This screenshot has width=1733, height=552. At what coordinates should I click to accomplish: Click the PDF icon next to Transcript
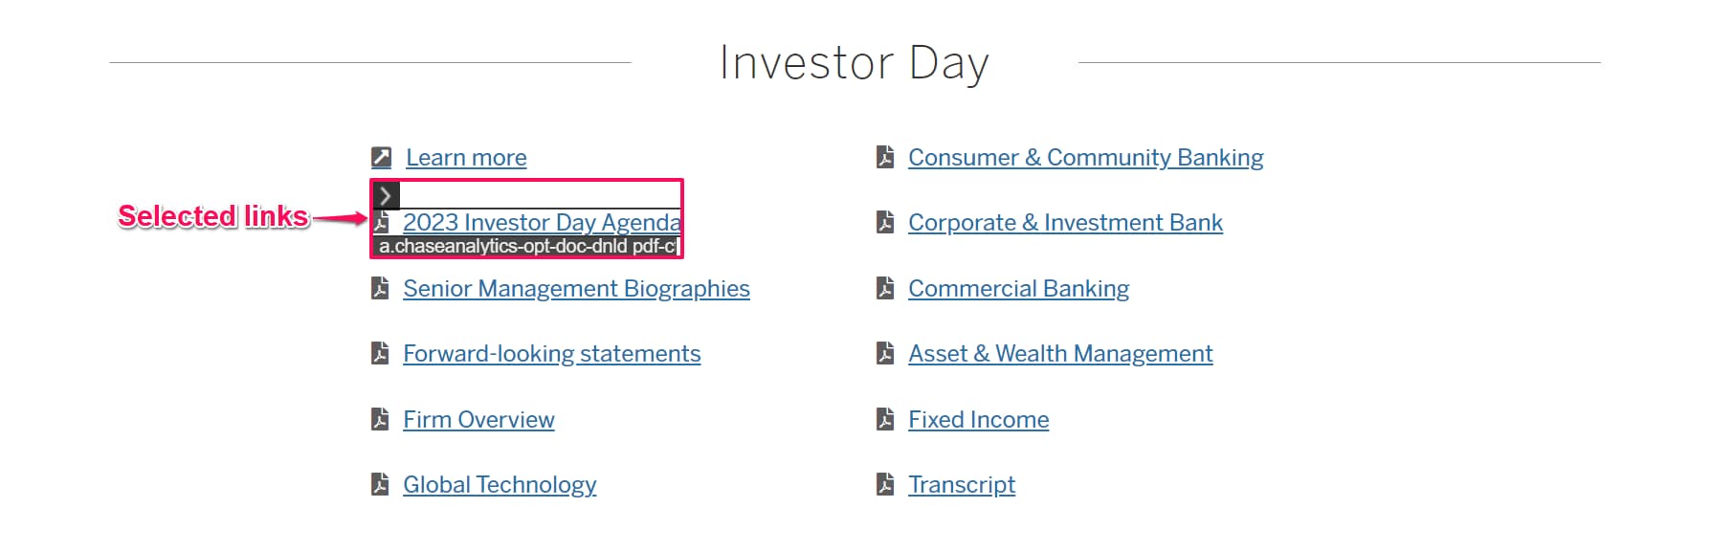coord(885,484)
